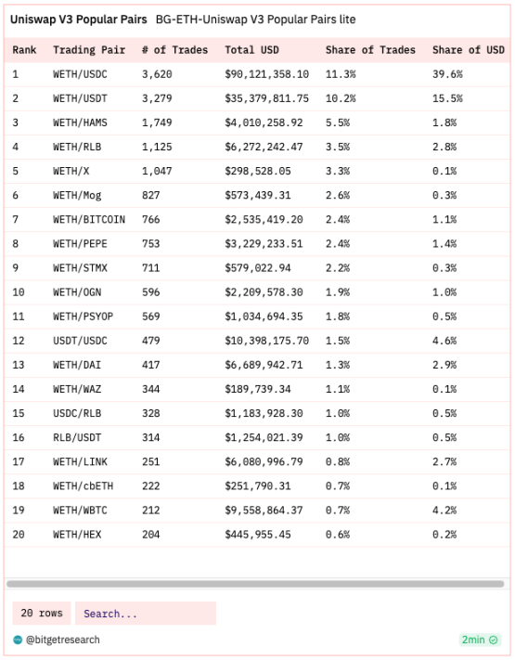This screenshot has width=515, height=660.
Task: Sort by the Rank column header
Action: (x=24, y=50)
